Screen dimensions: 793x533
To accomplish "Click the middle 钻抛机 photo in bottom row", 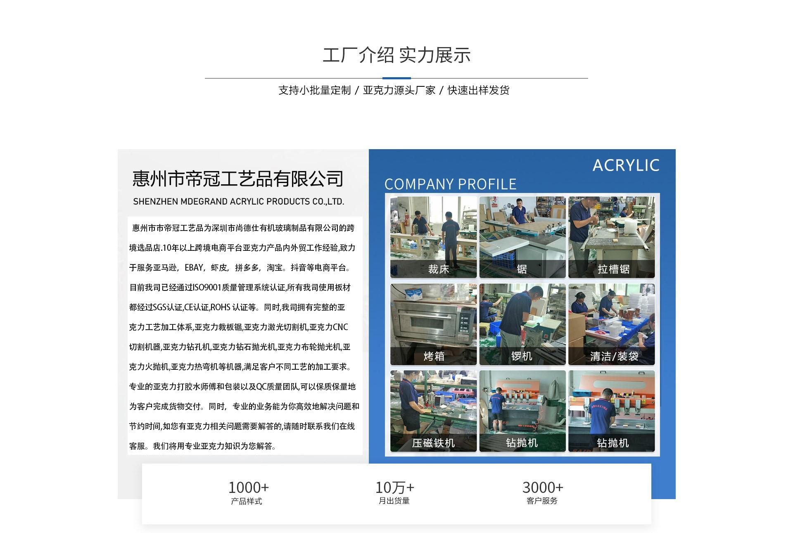I will (522, 411).
